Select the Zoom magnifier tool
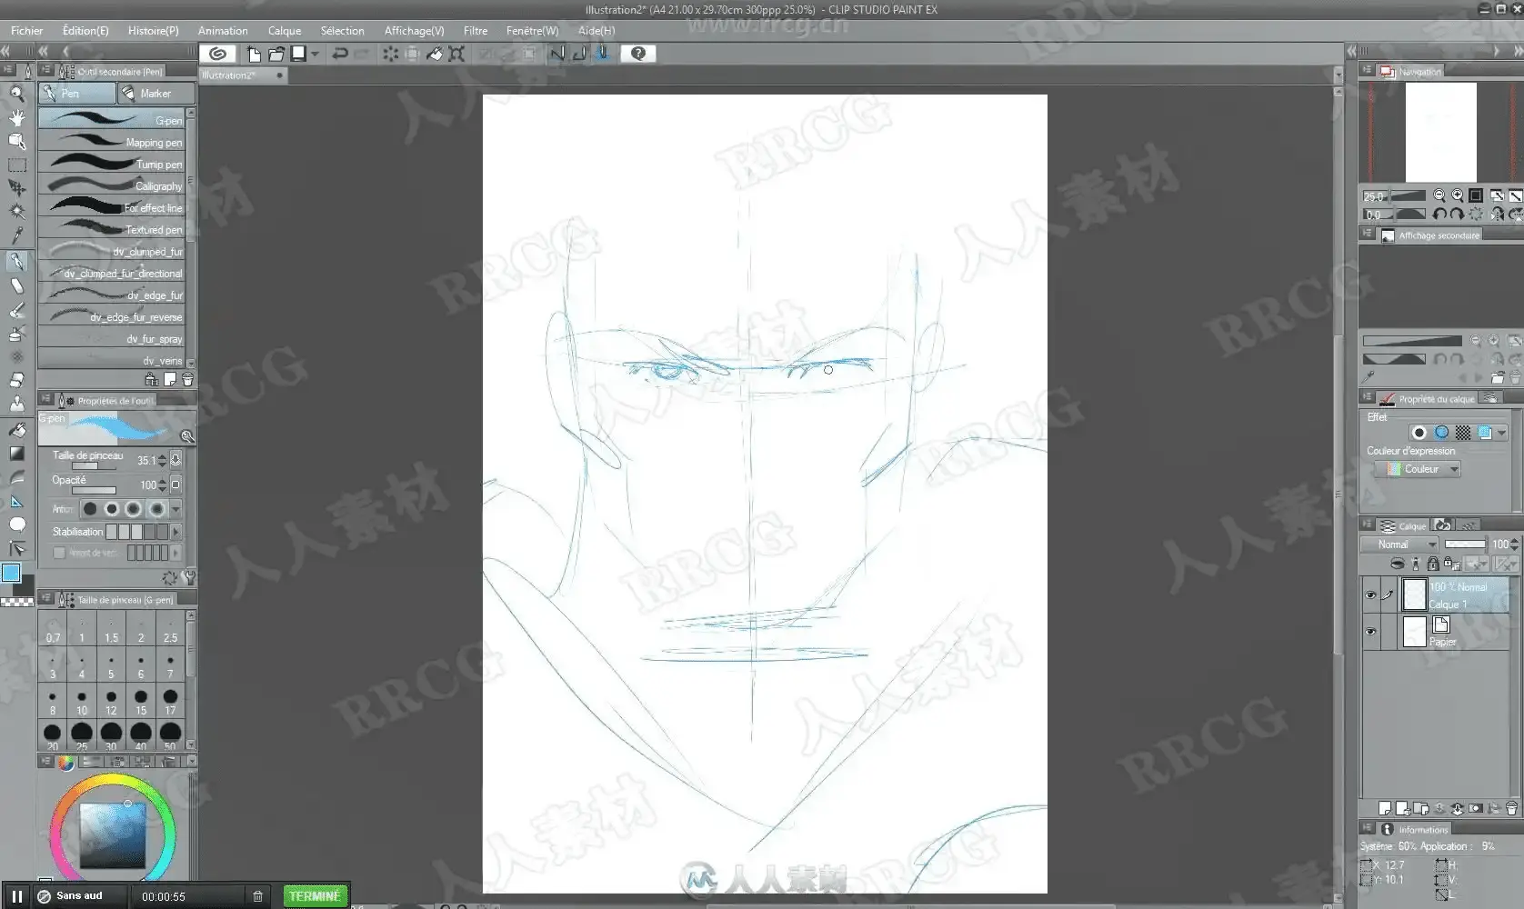 [x=16, y=93]
